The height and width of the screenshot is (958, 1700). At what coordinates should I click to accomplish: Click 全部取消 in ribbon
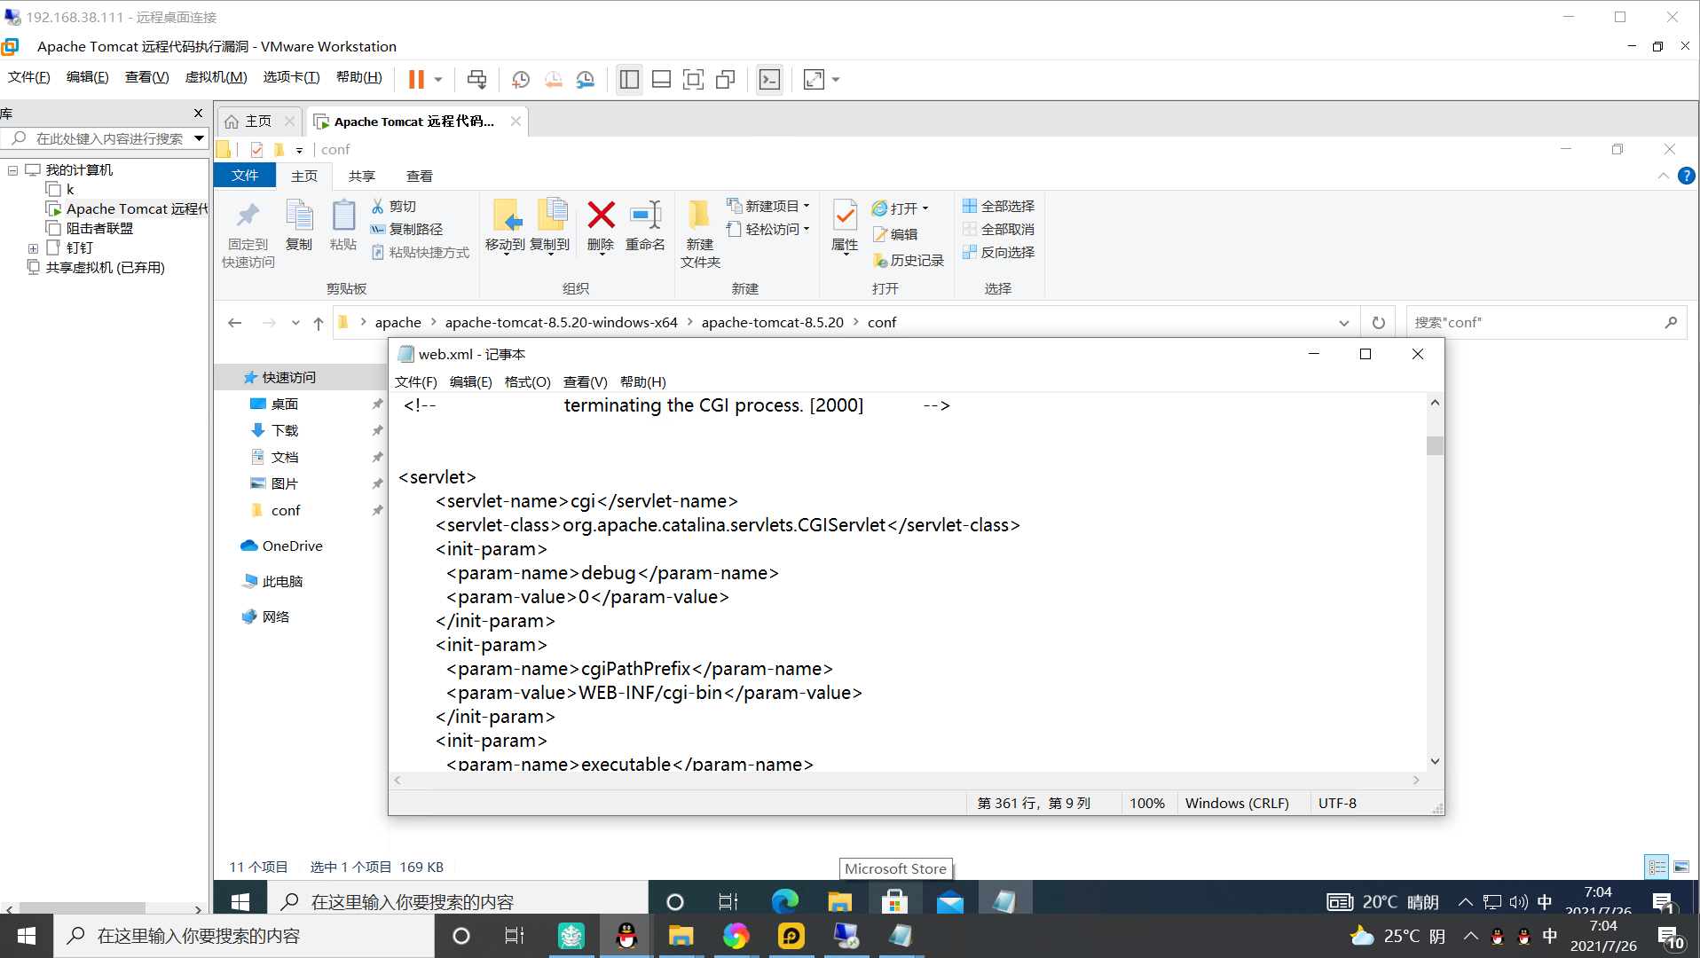(998, 229)
